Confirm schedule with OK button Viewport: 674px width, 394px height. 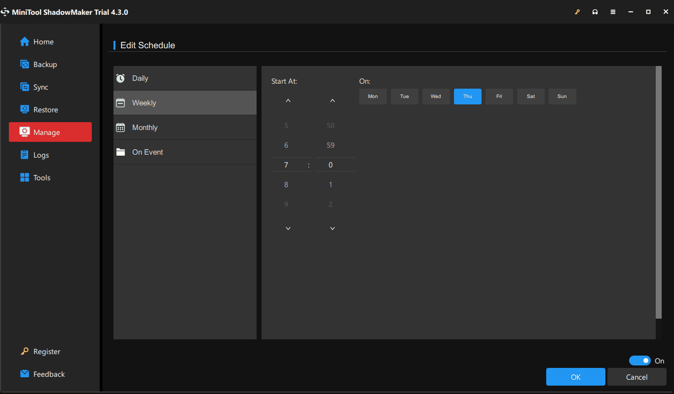[x=576, y=377]
